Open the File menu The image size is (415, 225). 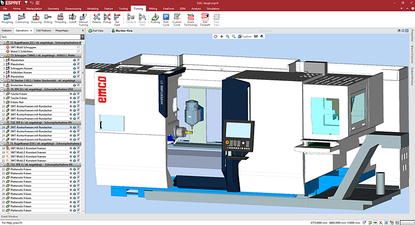tap(5, 8)
